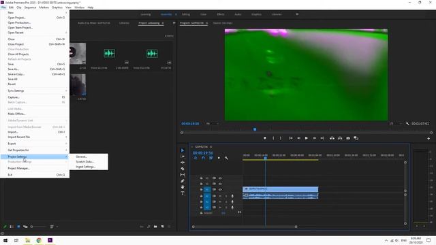Expand the Sync Settings submenu
436x245 pixels.
click(35, 91)
